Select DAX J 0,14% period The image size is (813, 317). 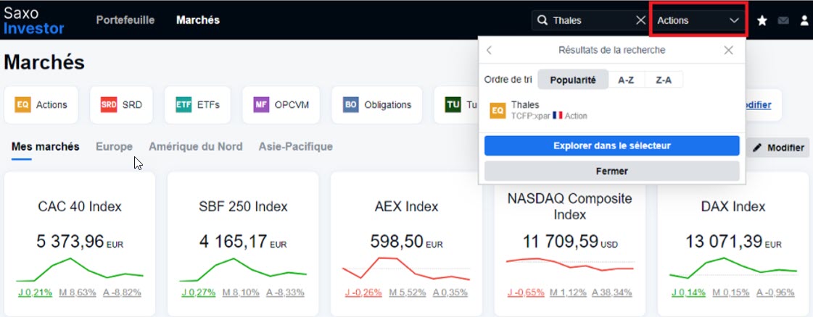tap(688, 292)
